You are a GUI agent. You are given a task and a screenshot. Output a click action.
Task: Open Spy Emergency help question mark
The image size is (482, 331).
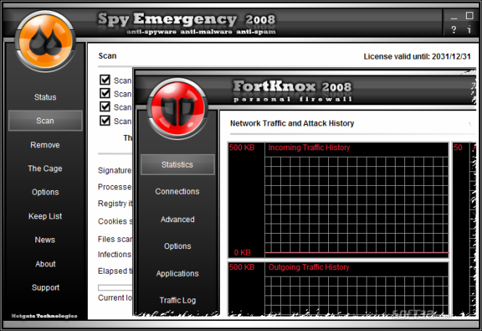coord(454,30)
